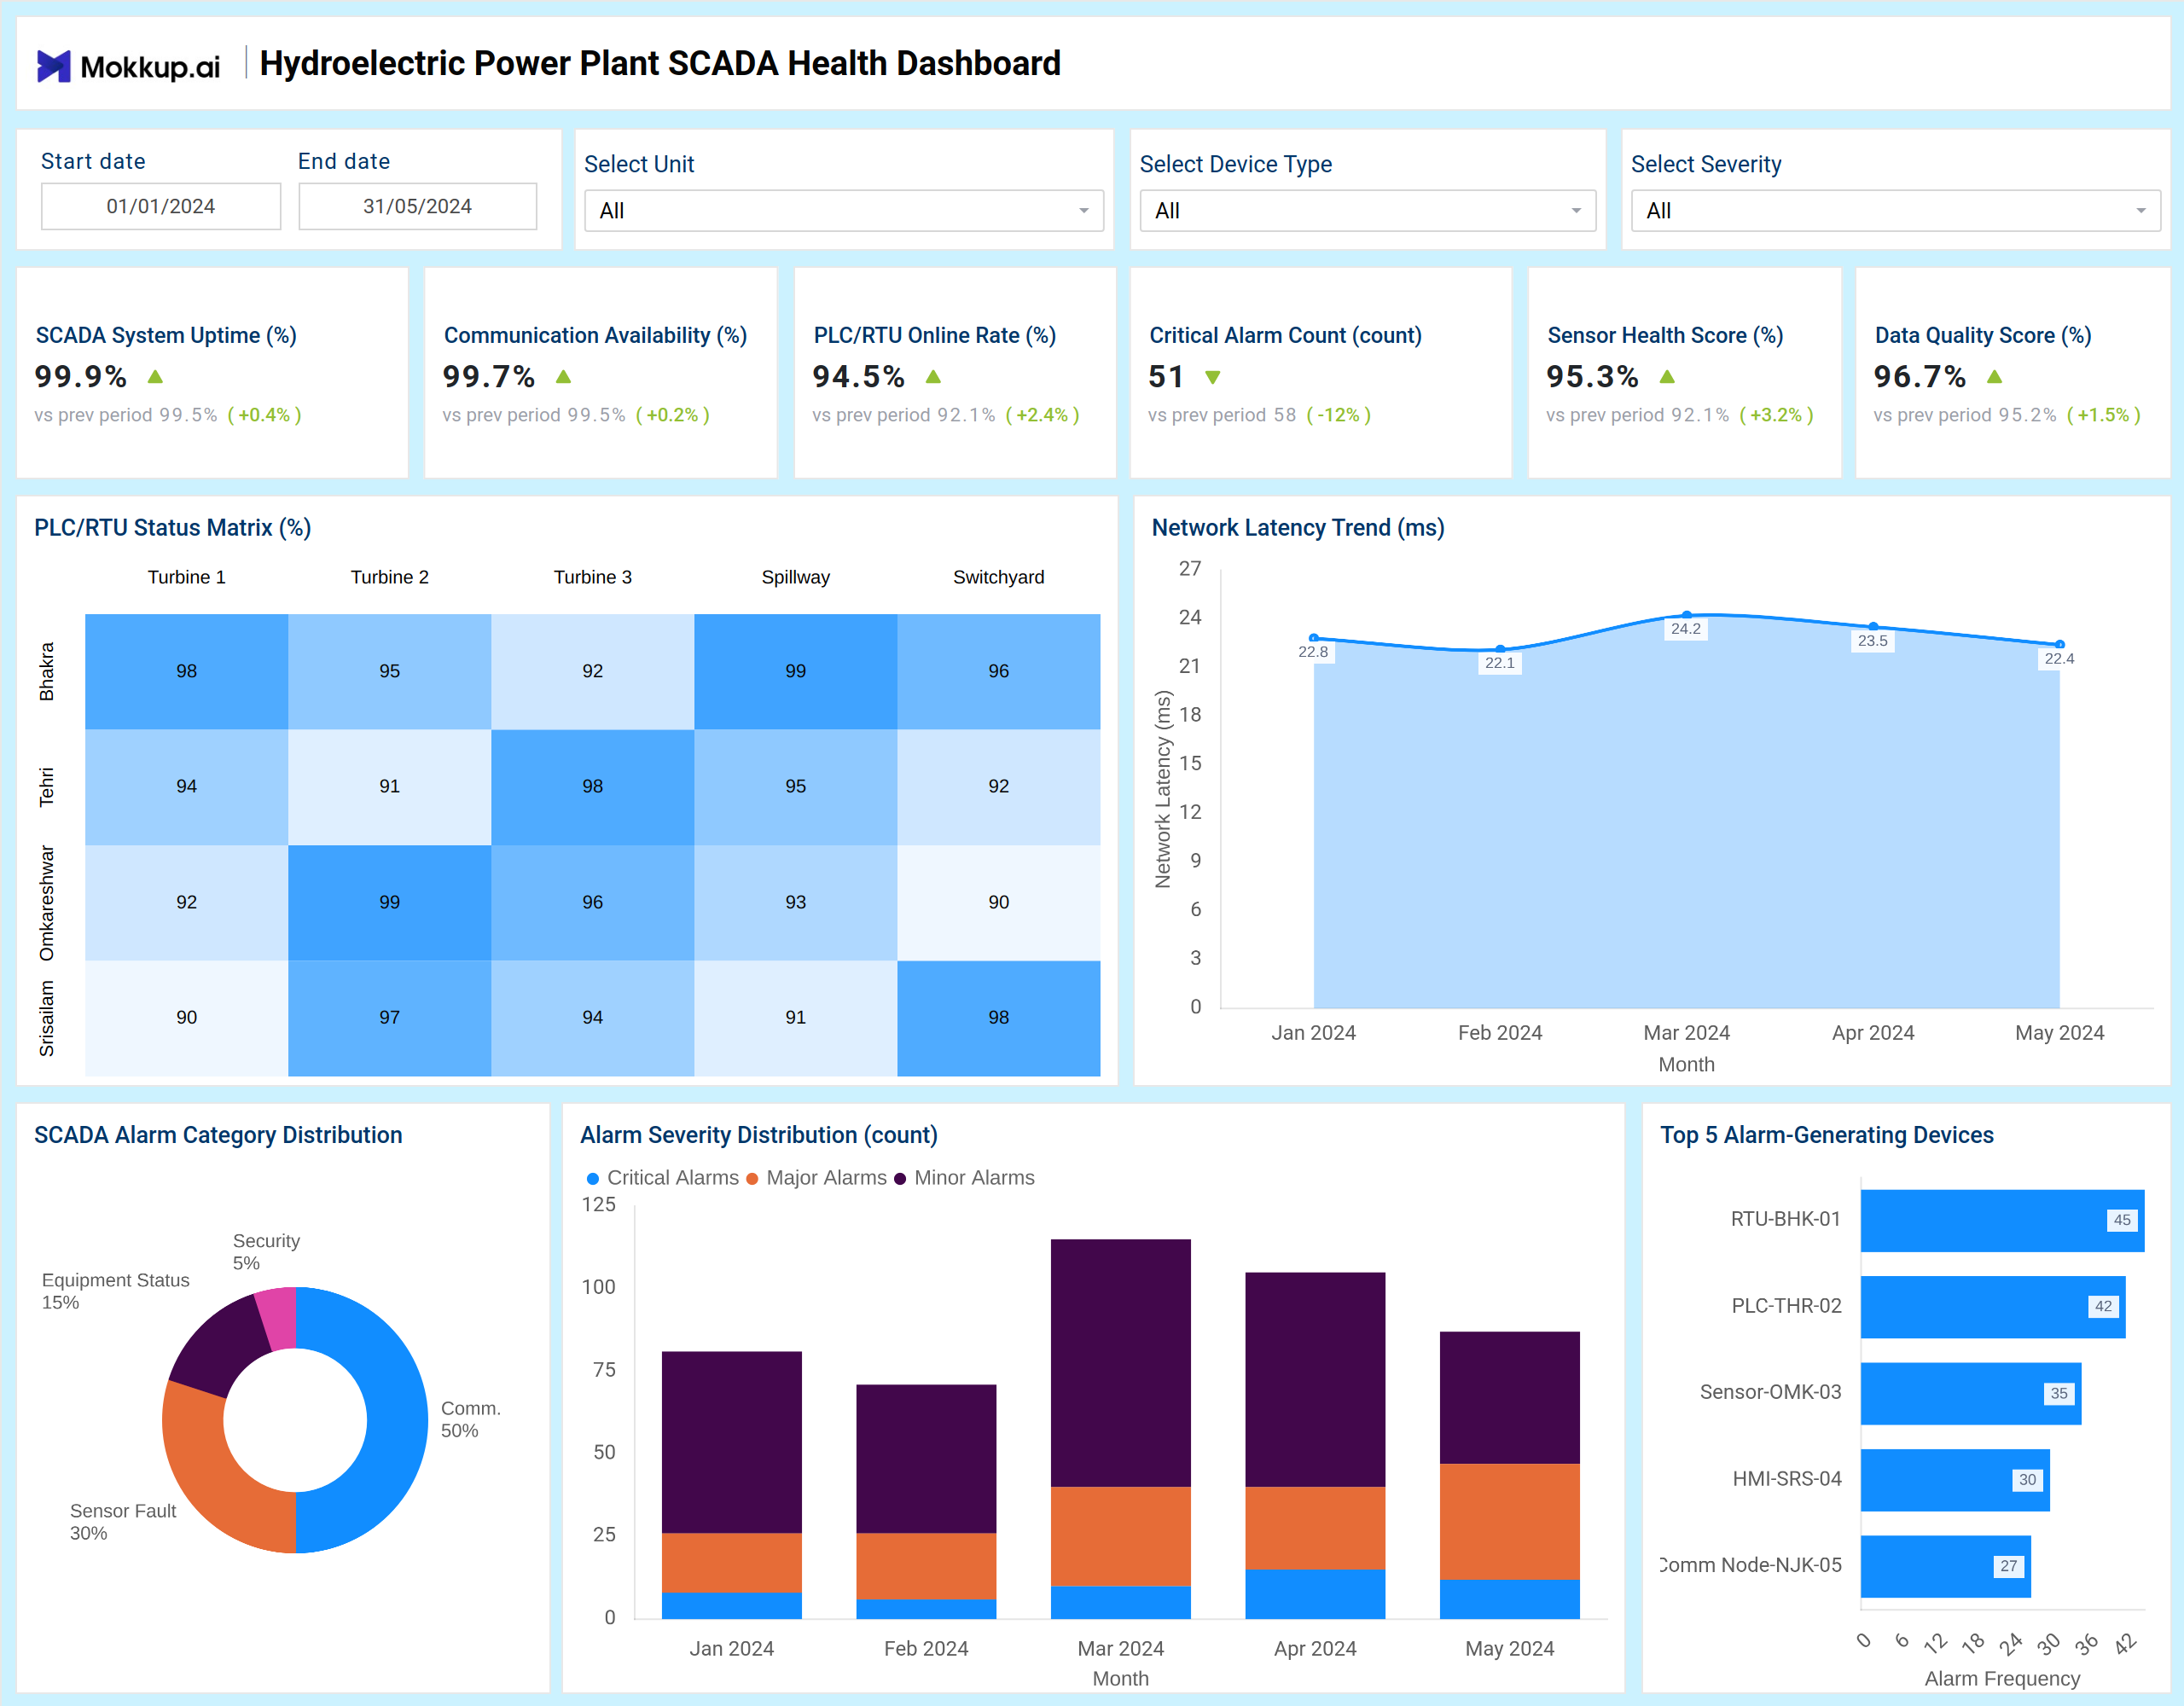The height and width of the screenshot is (1706, 2184).
Task: Click the Jan 2024 Minor Alarms purple bar segment
Action: (732, 1443)
